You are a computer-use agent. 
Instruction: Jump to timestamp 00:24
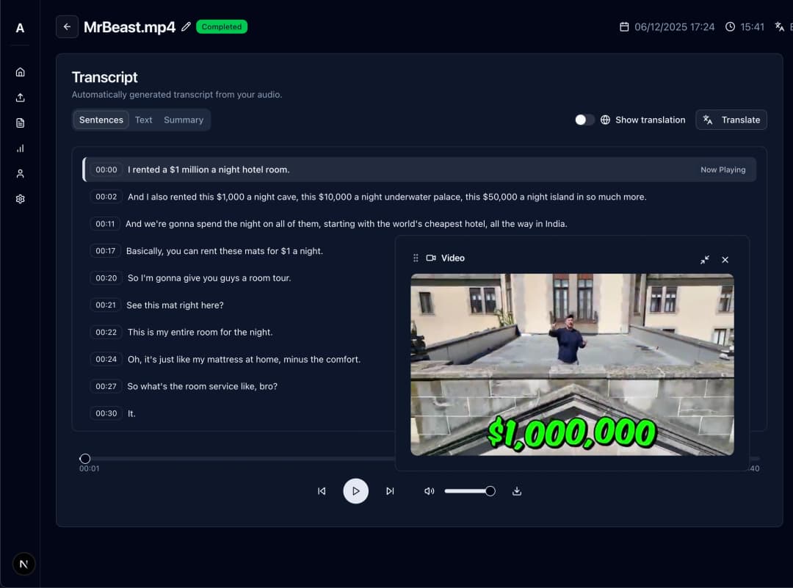106,359
